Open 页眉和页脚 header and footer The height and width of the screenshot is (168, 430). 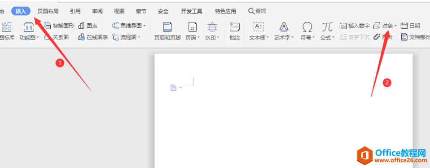[x=167, y=31]
